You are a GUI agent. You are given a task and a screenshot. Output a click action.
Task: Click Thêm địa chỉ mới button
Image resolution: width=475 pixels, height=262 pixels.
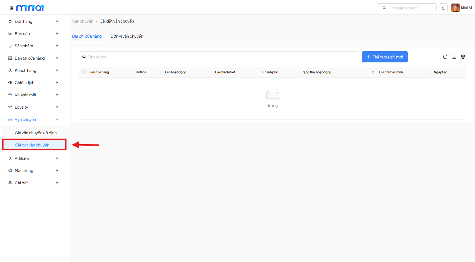click(x=385, y=57)
